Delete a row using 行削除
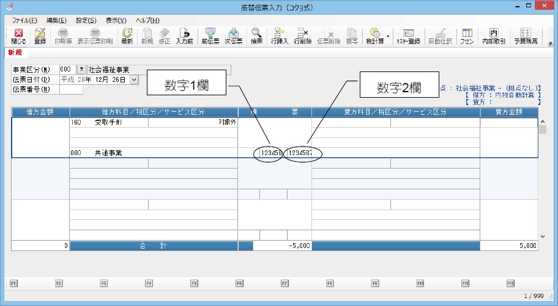The width and height of the screenshot is (558, 306). click(302, 36)
